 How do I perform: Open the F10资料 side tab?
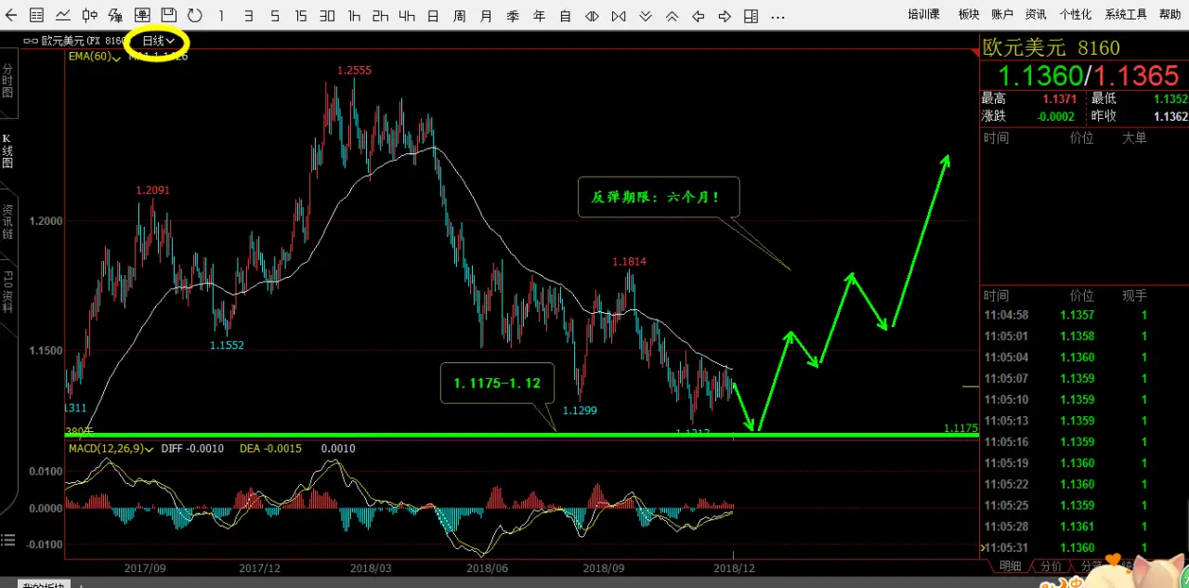(x=7, y=292)
